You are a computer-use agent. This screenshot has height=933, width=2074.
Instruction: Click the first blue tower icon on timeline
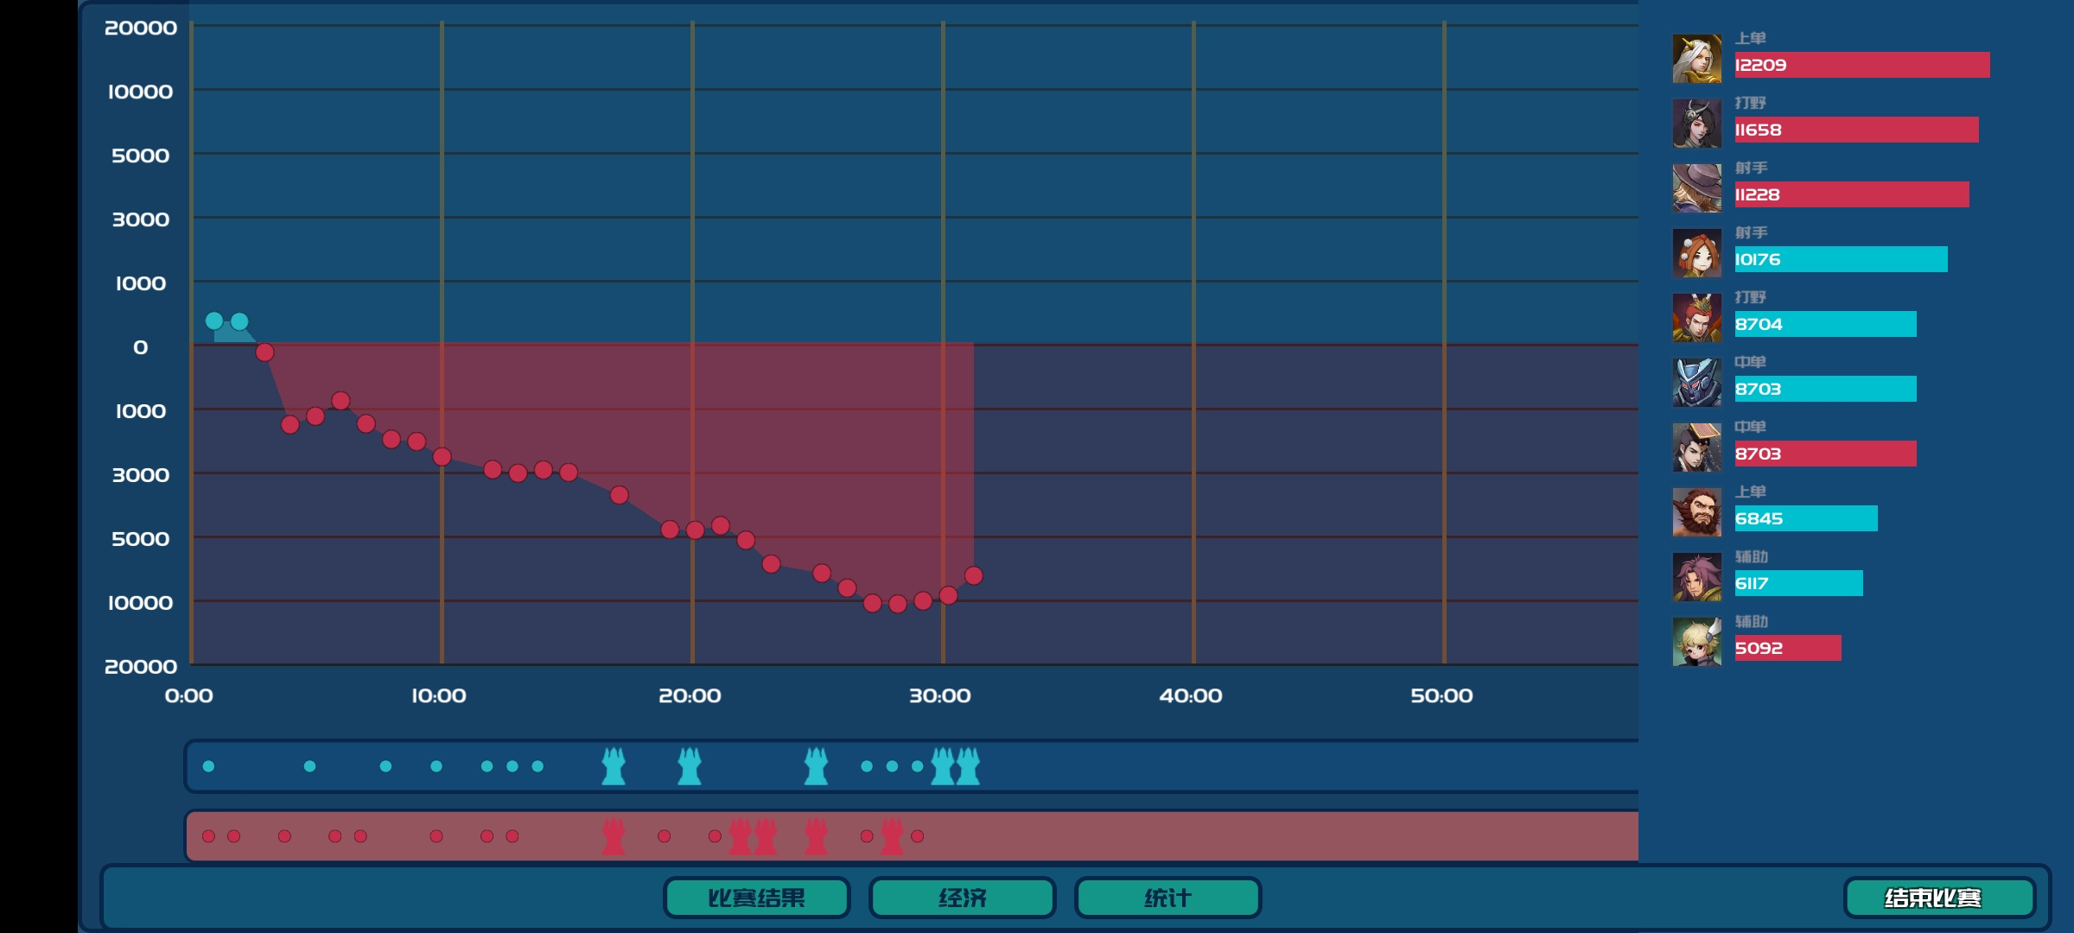click(x=614, y=766)
